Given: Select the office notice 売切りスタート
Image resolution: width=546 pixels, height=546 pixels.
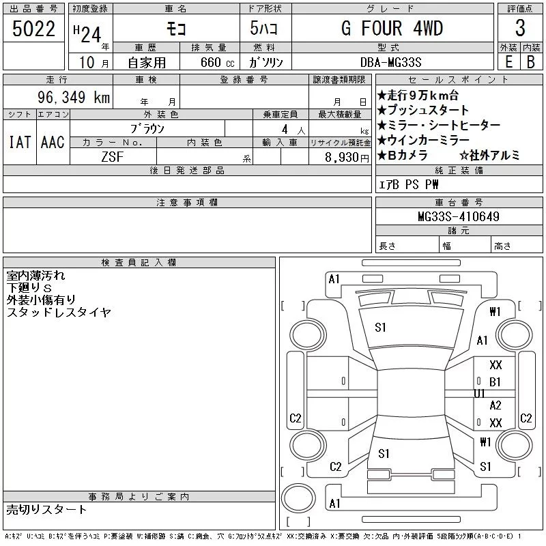Looking at the screenshot, I should (x=46, y=509).
